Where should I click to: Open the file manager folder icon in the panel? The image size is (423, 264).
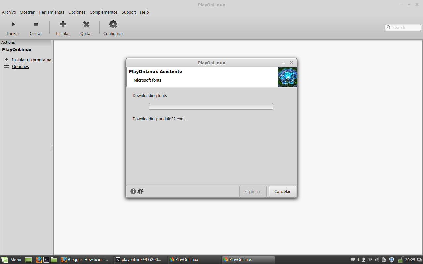tap(54, 260)
